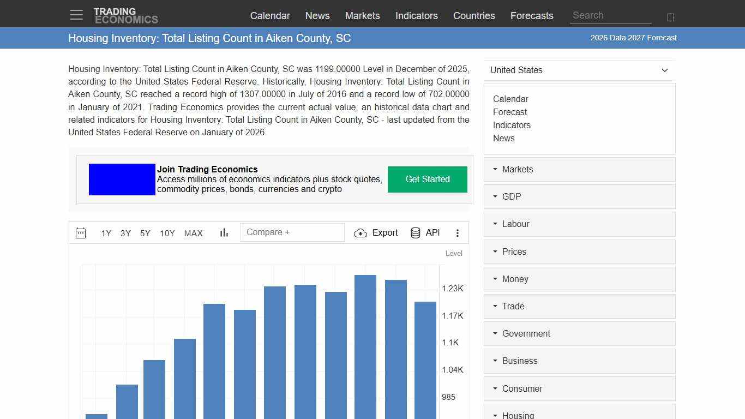Open the chart three-dot options menu
This screenshot has width=745, height=419.
458,232
